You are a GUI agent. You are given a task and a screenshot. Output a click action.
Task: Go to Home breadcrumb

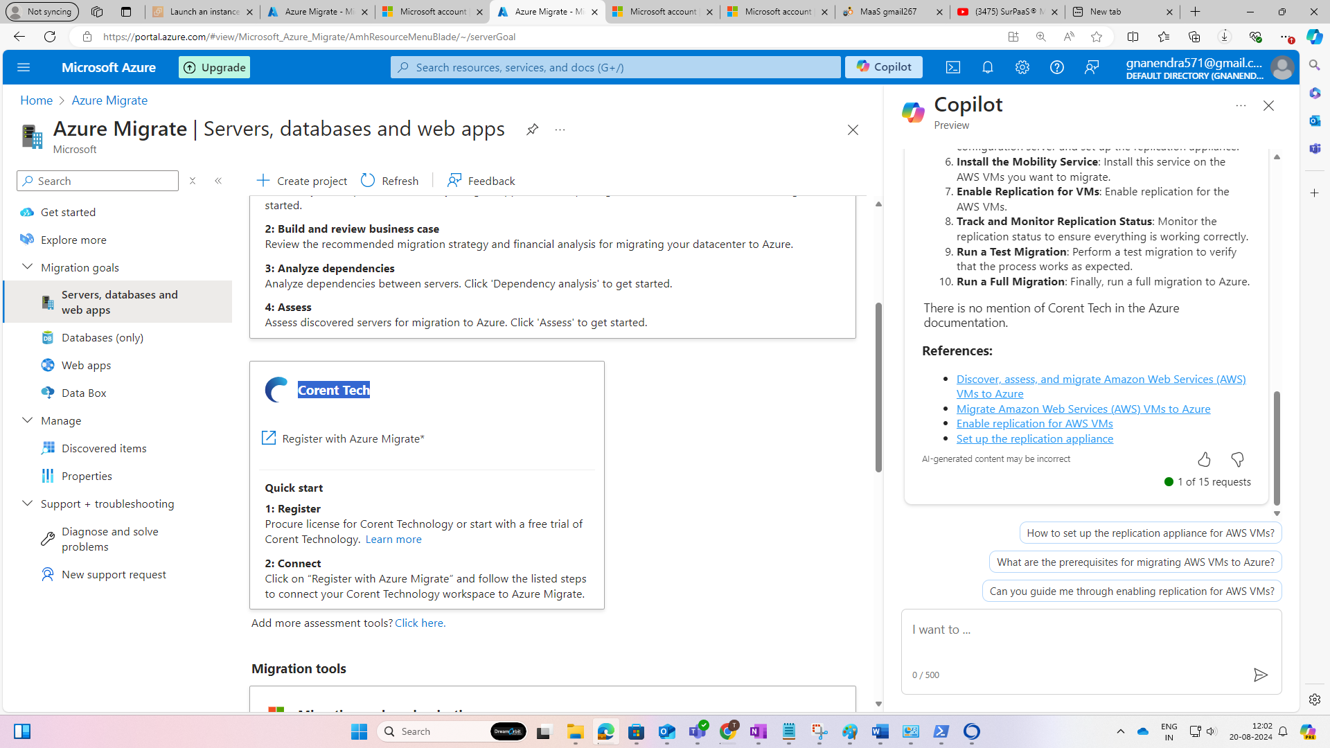point(36,100)
